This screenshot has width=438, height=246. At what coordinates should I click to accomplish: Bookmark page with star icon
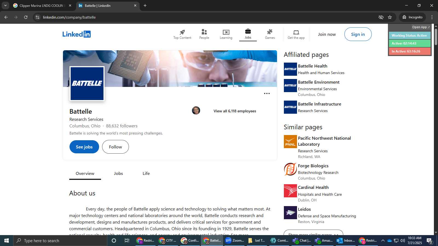click(390, 17)
